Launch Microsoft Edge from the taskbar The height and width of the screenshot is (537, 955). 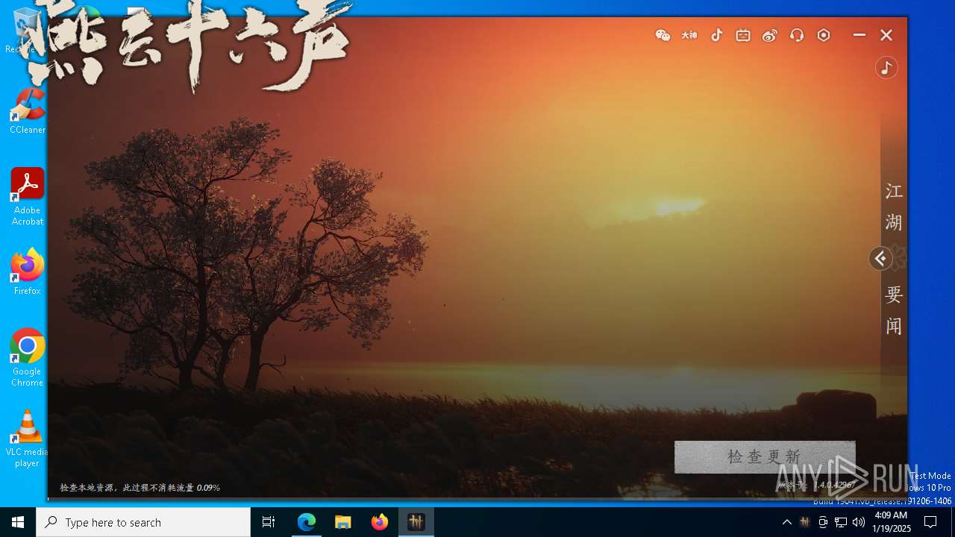[x=307, y=522]
